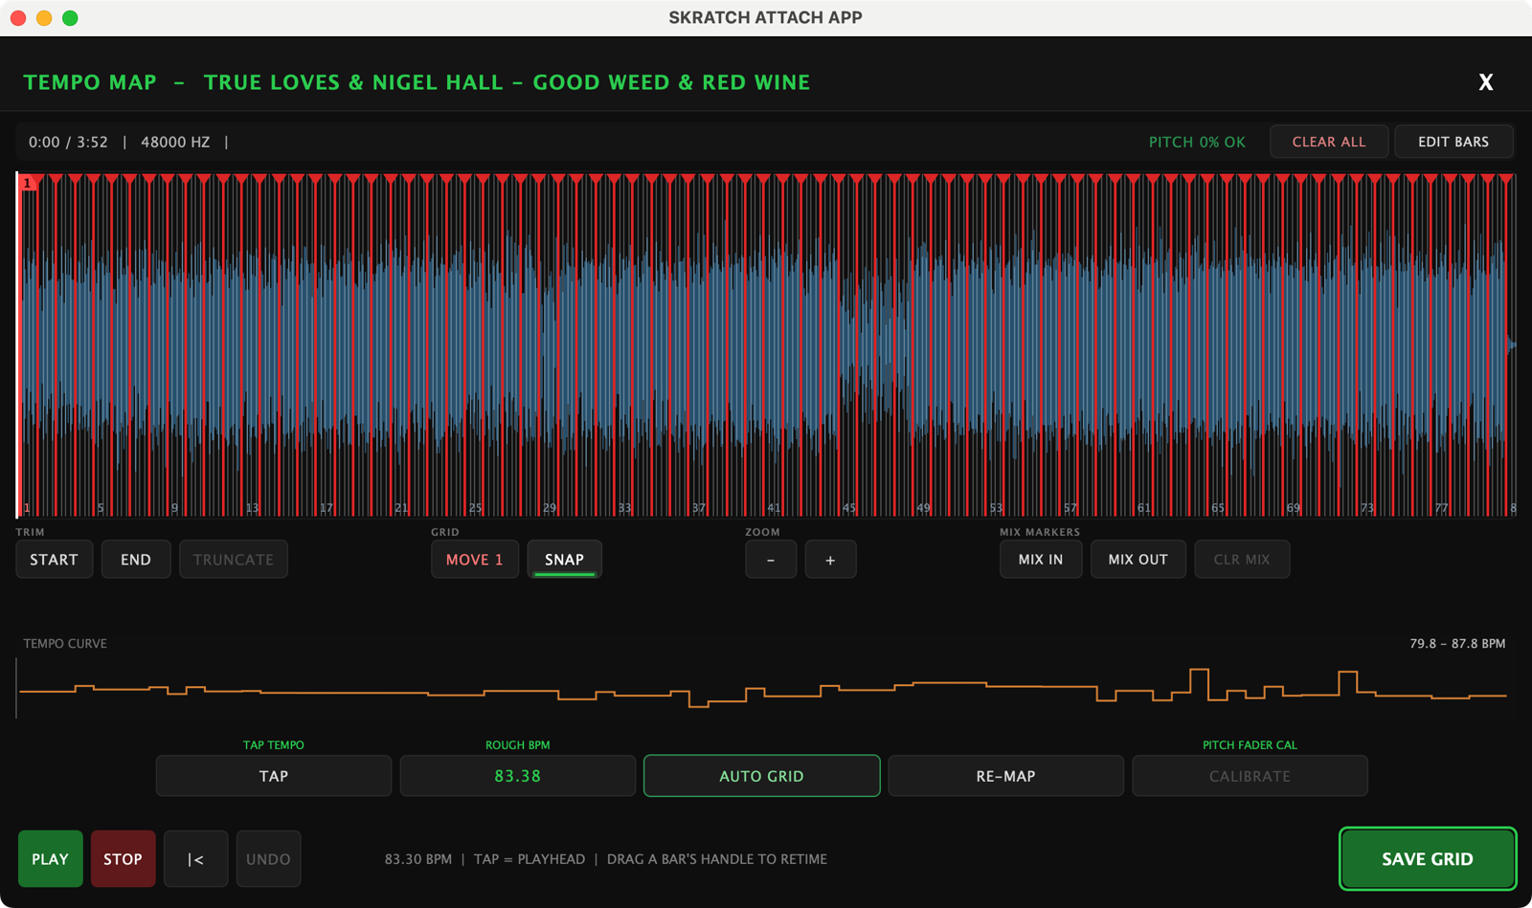The height and width of the screenshot is (908, 1532).
Task: Click the tempo curve graph
Action: [x=762, y=688]
